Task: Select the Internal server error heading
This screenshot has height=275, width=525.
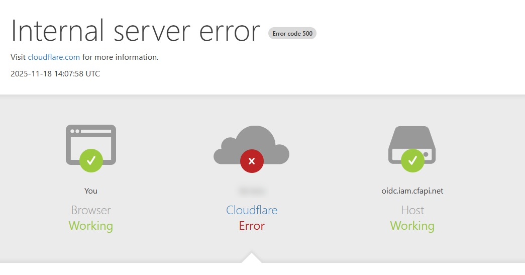Action: click(x=135, y=31)
